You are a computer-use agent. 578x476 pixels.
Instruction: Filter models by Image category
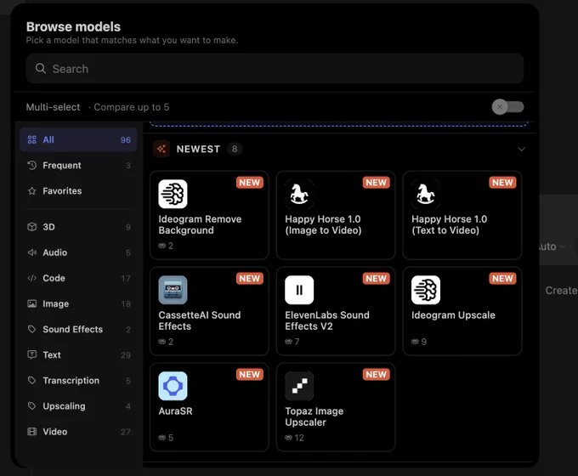click(78, 303)
